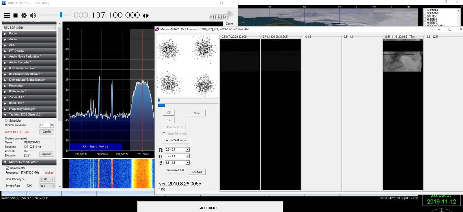Viewport: 463px width, 212px height.
Task: Toggle the Scheduler checkbox
Action: (x=7, y=121)
